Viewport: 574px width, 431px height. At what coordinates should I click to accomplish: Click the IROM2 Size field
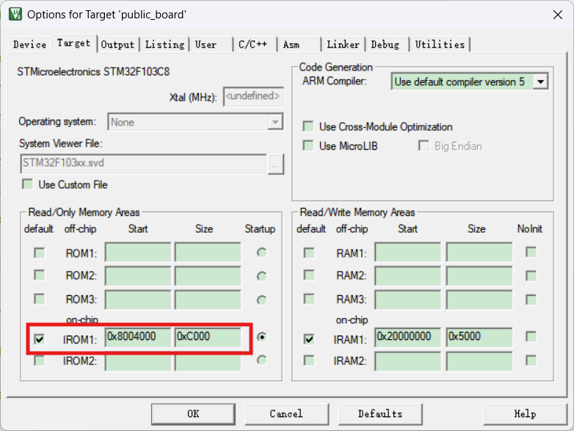point(208,362)
